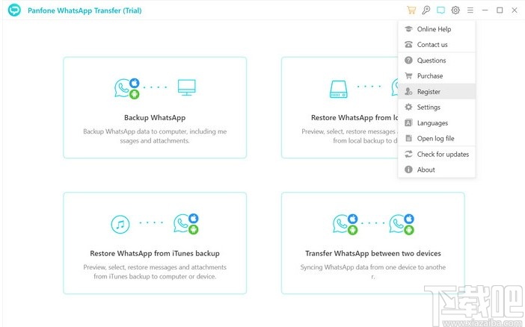Click graduation cap icon beside Online Help
Screen dimensions: 525x327
coord(408,29)
